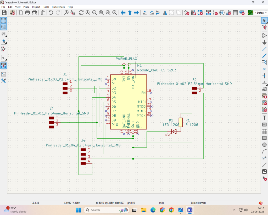This screenshot has width=268, height=215.
Task: Toggle the properties manager panel
Action: pos(4,81)
